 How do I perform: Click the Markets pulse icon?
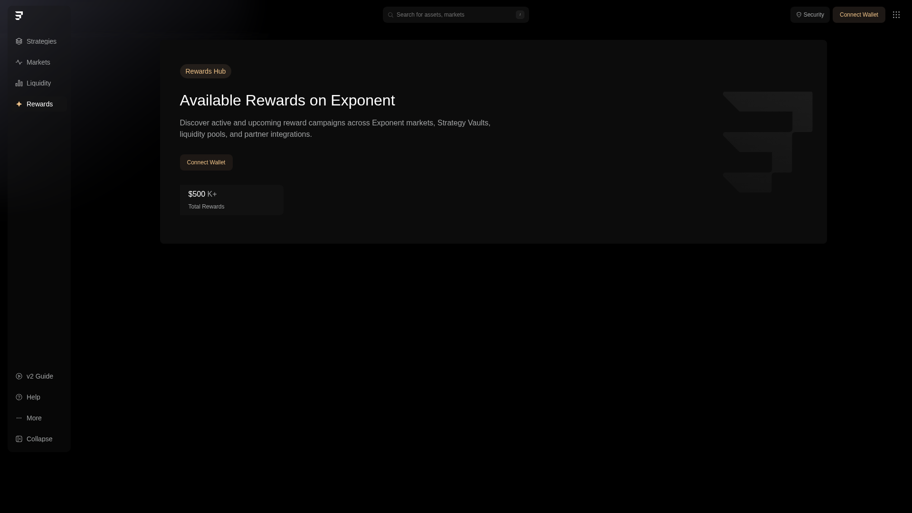click(x=19, y=62)
